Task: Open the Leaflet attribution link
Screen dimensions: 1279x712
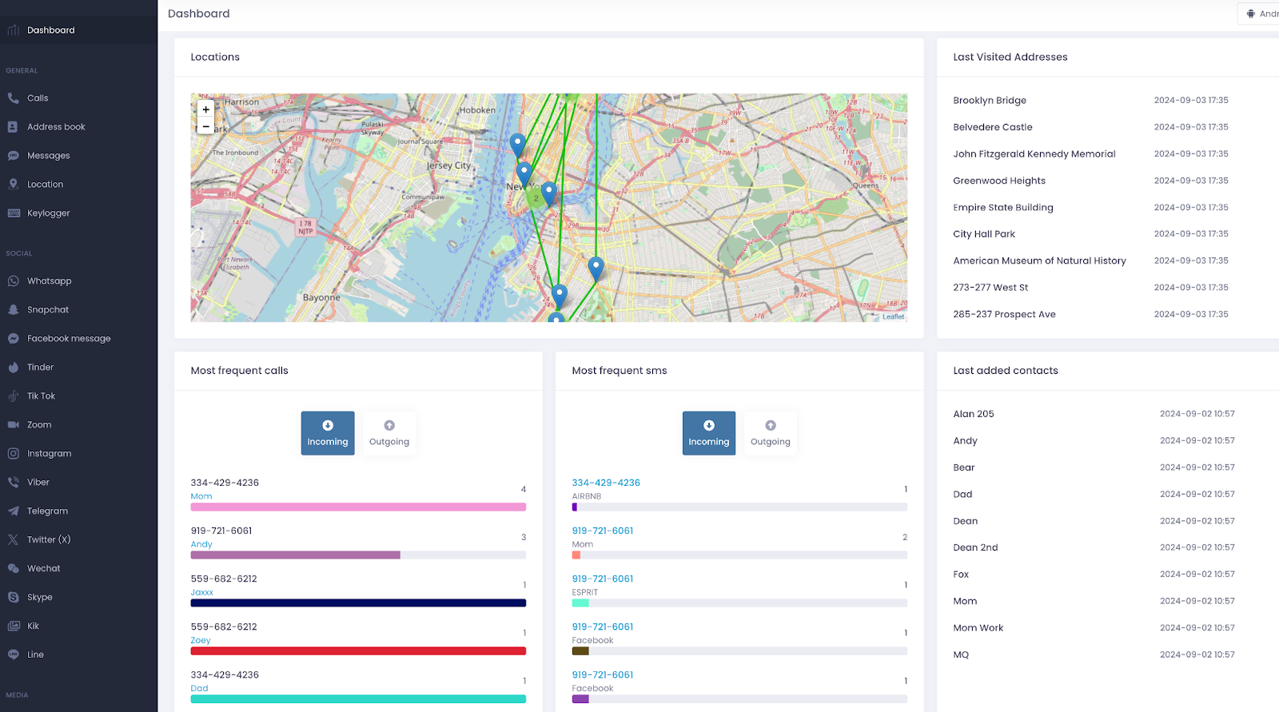Action: coord(894,317)
